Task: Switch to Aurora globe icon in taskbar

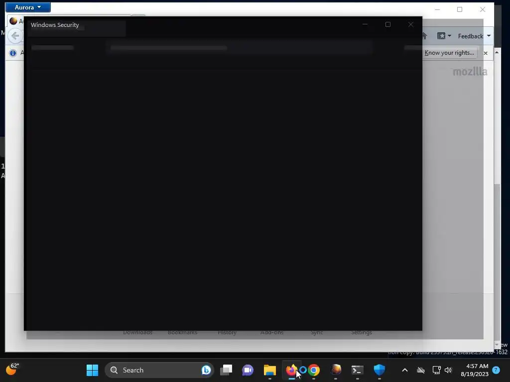Action: tap(336, 370)
